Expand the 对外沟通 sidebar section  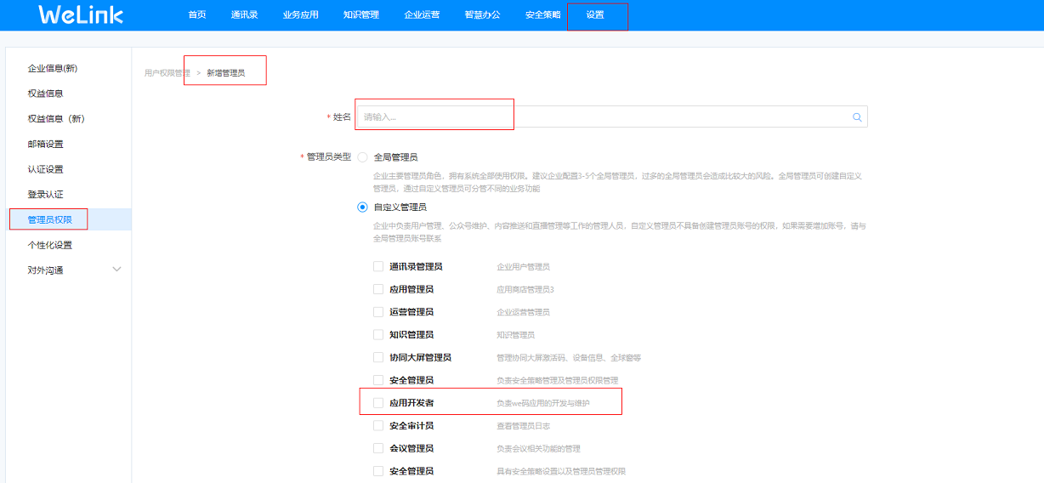click(x=116, y=270)
